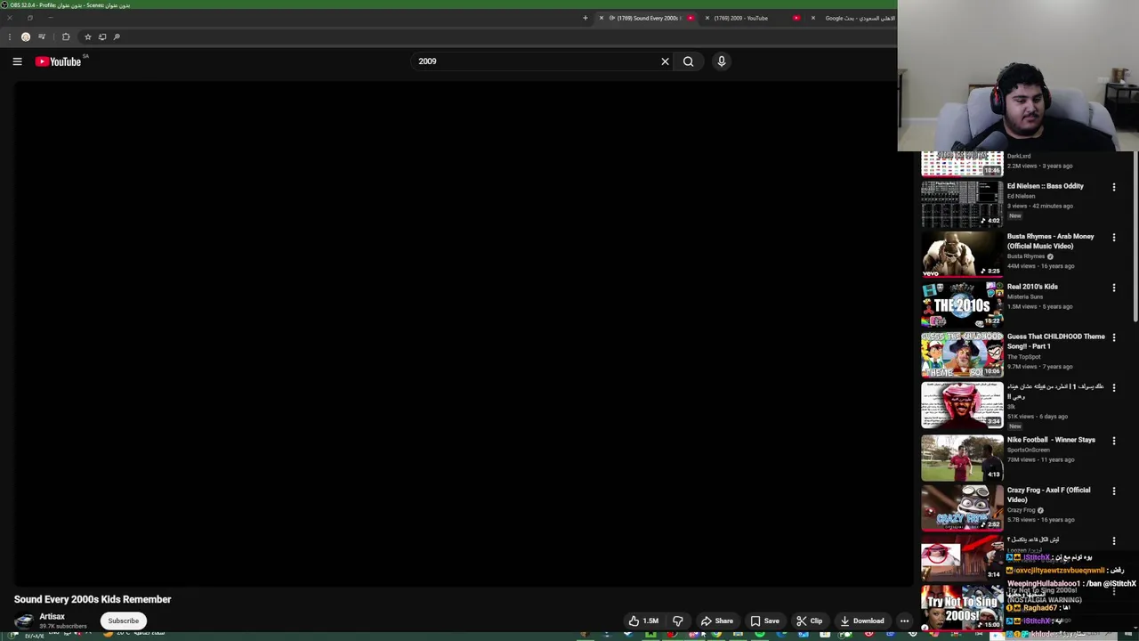The image size is (1139, 641).
Task: Open Try Not To Sing 2000s thumbnail
Action: 962,607
